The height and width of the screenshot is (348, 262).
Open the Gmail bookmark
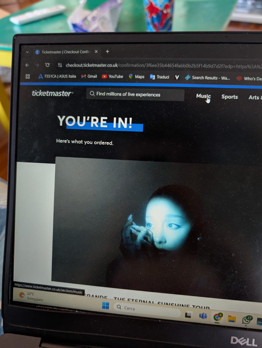89,77
